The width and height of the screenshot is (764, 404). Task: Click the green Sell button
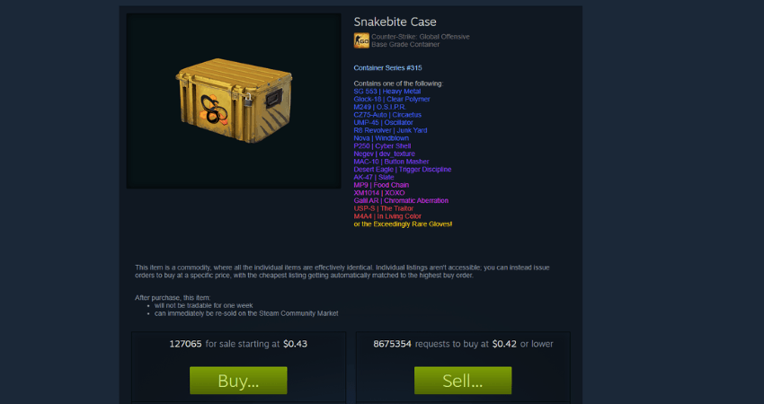coord(463,381)
